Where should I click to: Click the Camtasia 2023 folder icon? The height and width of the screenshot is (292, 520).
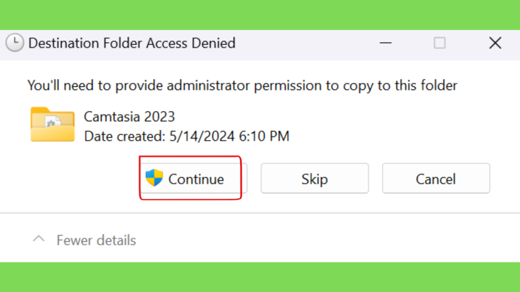[x=52, y=124]
